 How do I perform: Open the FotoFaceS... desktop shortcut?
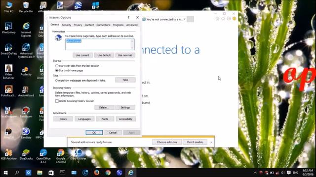(8, 91)
